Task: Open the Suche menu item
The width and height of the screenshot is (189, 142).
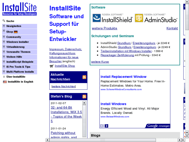Action: click(x=10, y=21)
